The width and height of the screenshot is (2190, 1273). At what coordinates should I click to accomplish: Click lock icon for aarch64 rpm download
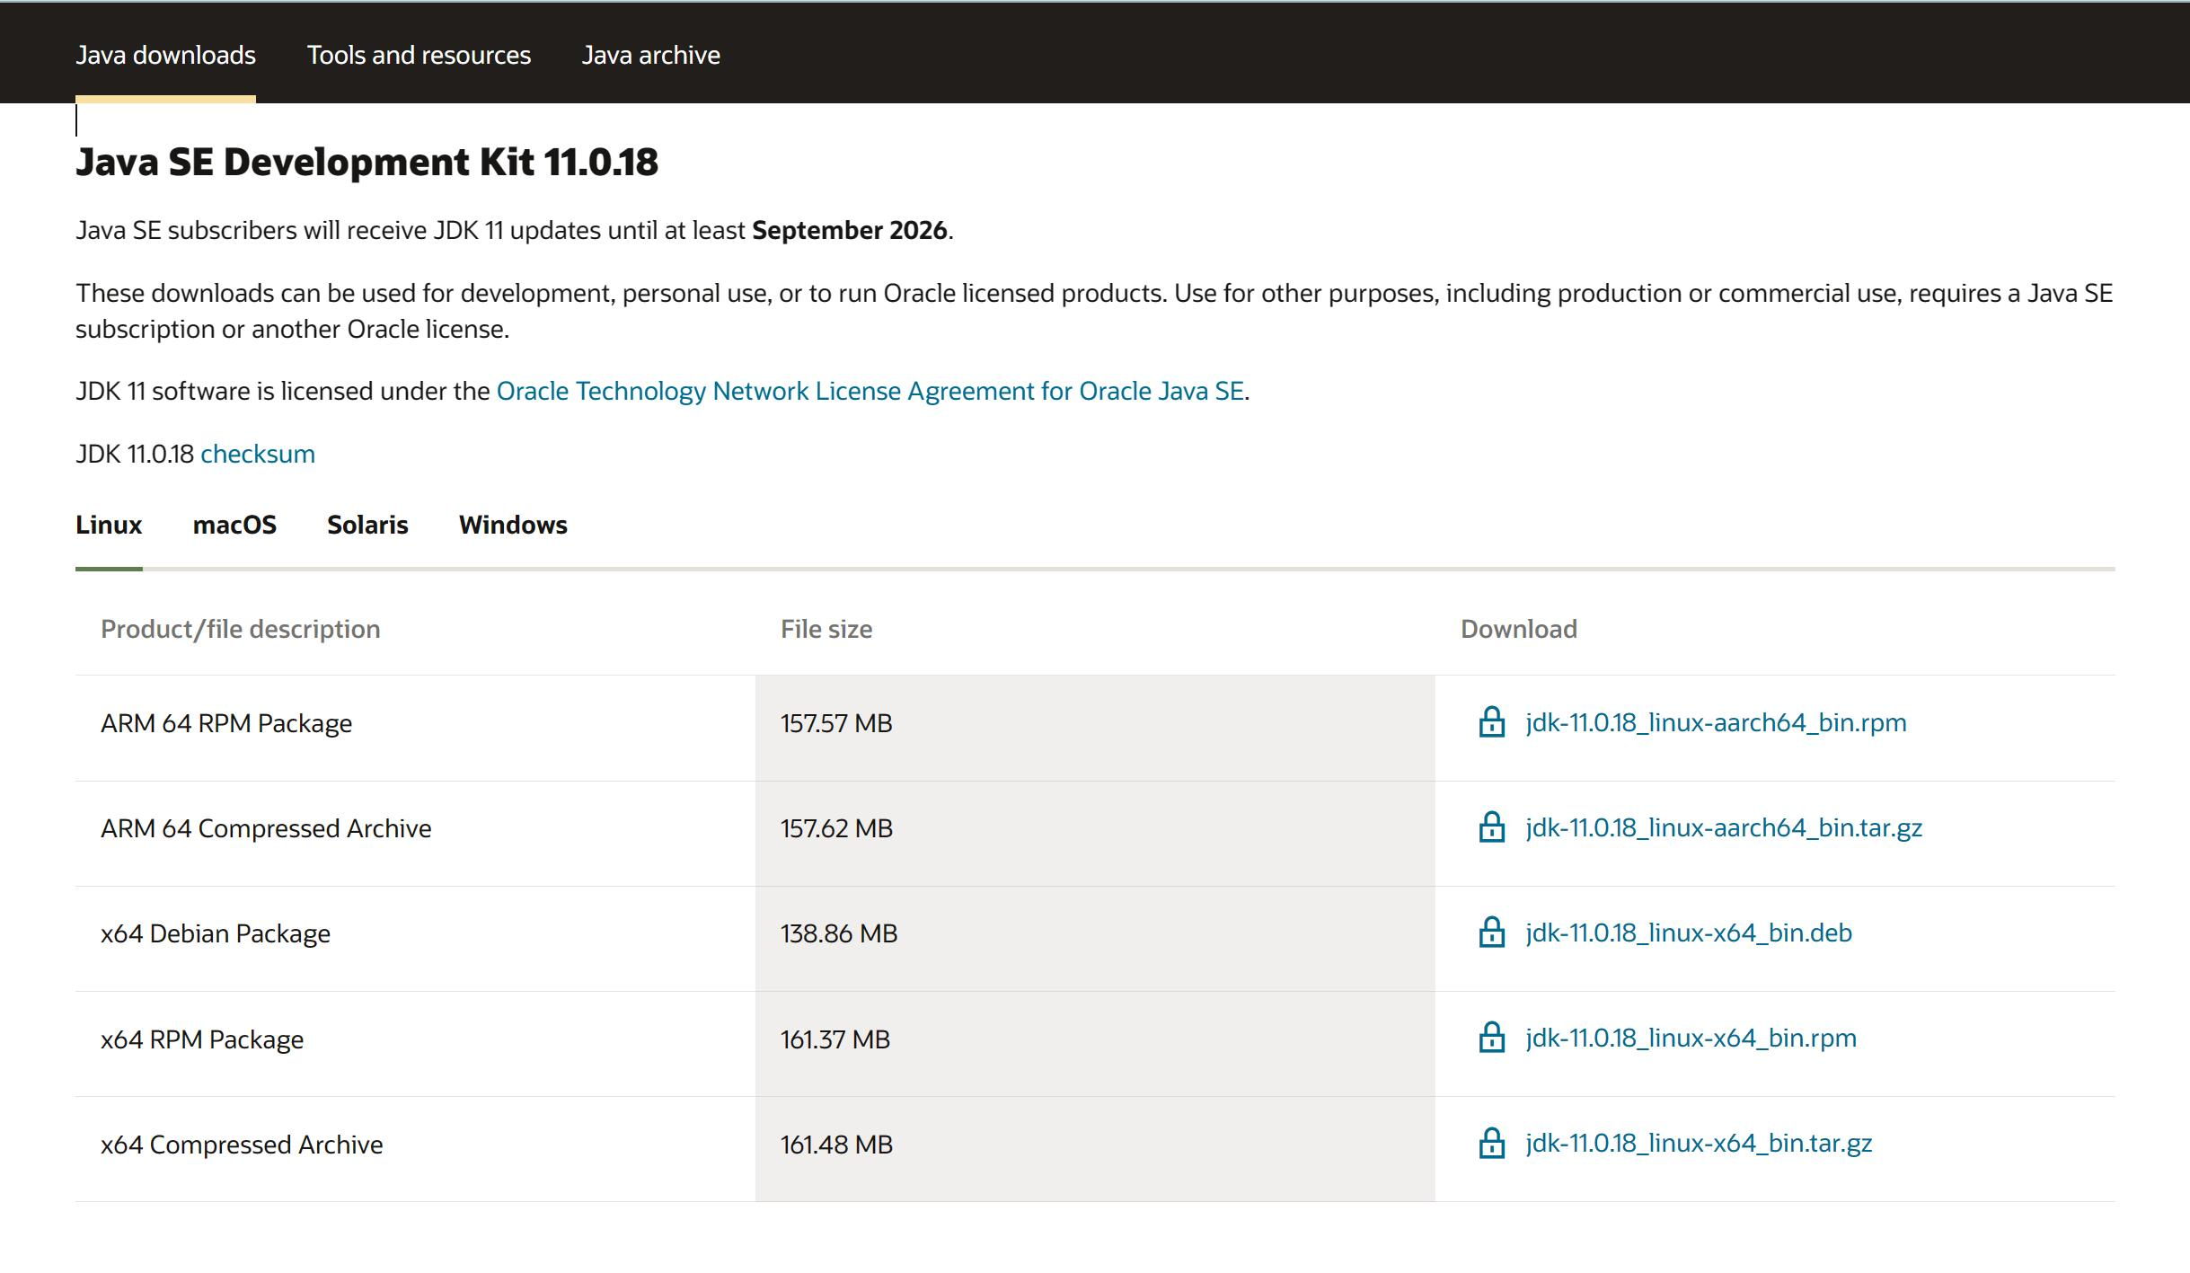[x=1491, y=721]
